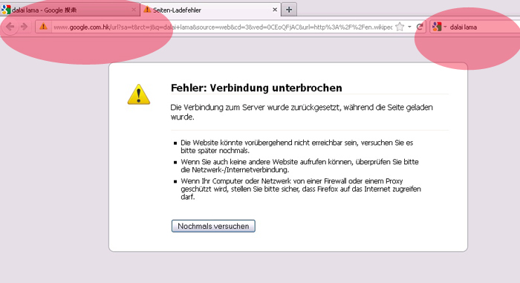Click the google.com.hk URL in address bar
Image resolution: width=520 pixels, height=283 pixels.
(223, 27)
